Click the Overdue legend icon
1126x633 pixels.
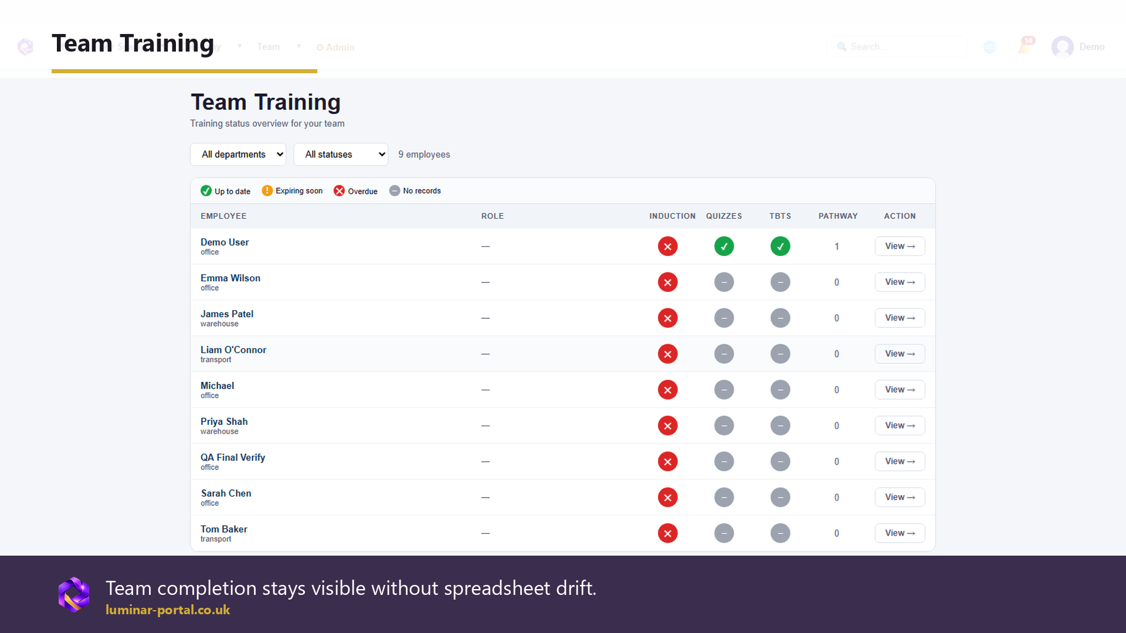point(339,190)
